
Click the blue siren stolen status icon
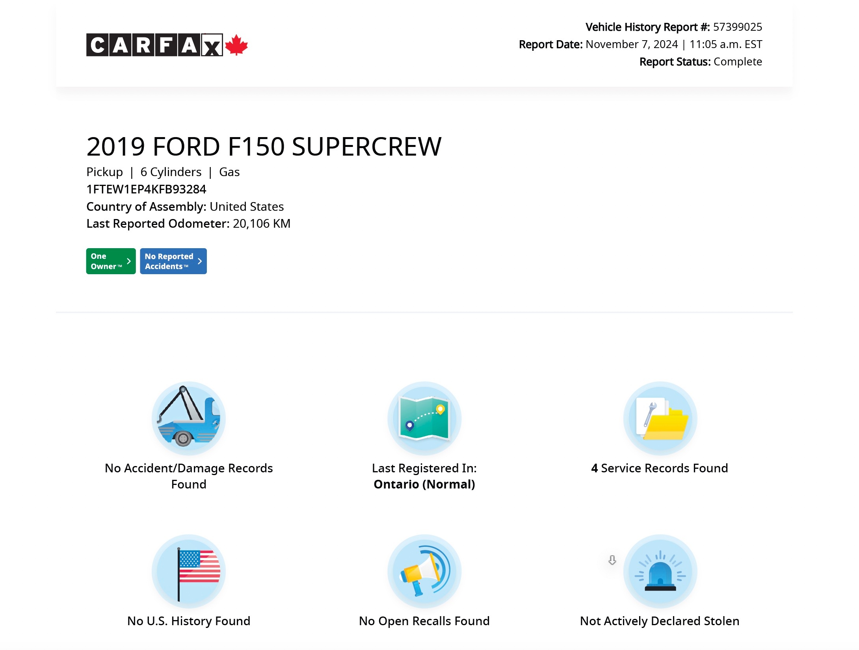pos(660,571)
